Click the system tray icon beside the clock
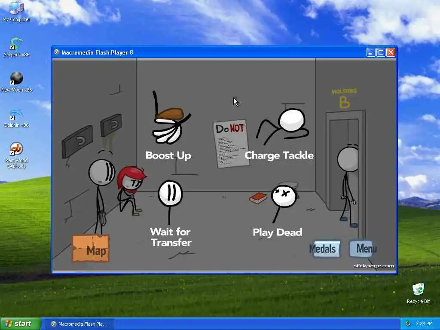The width and height of the screenshot is (440, 330). point(408,324)
